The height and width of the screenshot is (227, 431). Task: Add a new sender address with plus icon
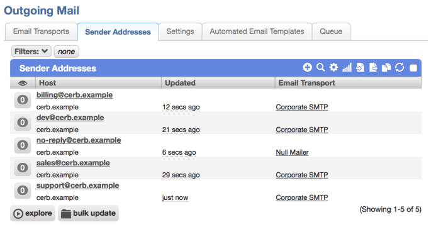tap(307, 67)
